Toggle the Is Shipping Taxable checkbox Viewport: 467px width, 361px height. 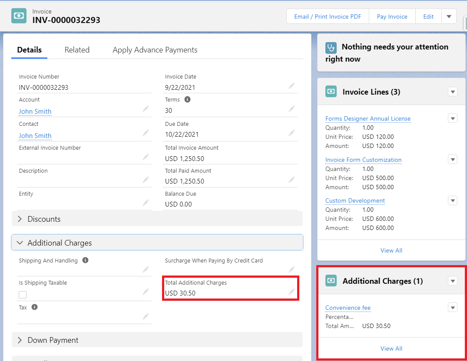click(23, 295)
